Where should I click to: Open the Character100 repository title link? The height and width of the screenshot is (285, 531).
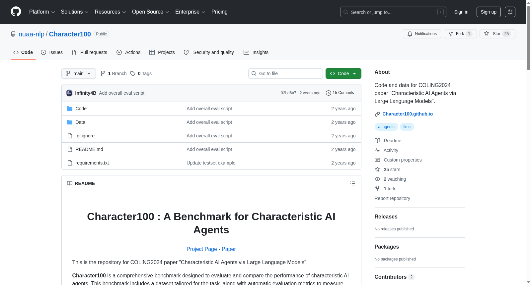(70, 34)
